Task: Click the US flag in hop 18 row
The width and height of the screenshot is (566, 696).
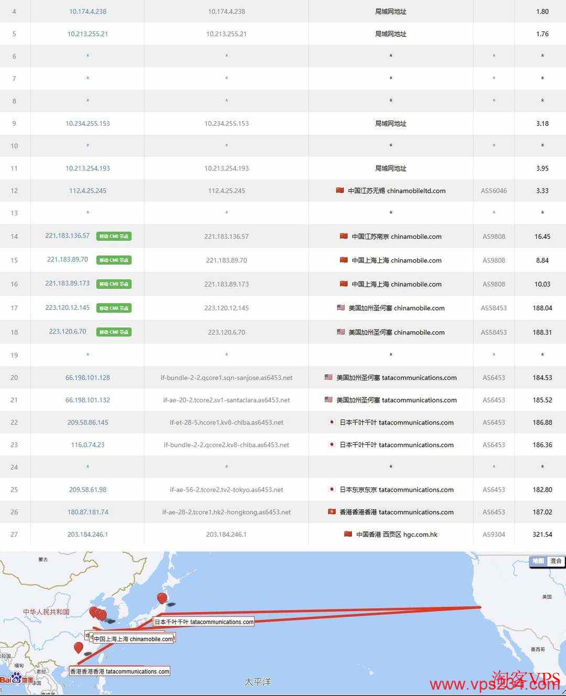Action: click(341, 332)
